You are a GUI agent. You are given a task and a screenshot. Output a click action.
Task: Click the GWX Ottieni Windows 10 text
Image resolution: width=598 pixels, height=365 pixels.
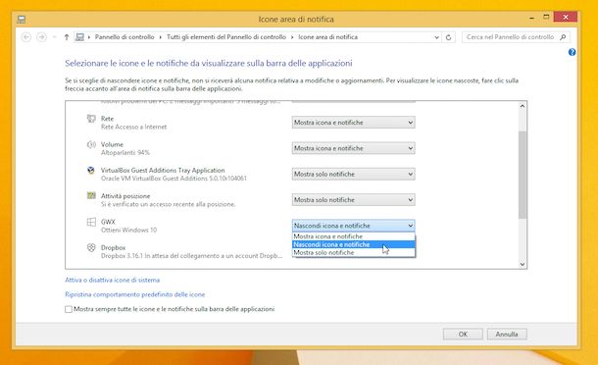(x=128, y=230)
